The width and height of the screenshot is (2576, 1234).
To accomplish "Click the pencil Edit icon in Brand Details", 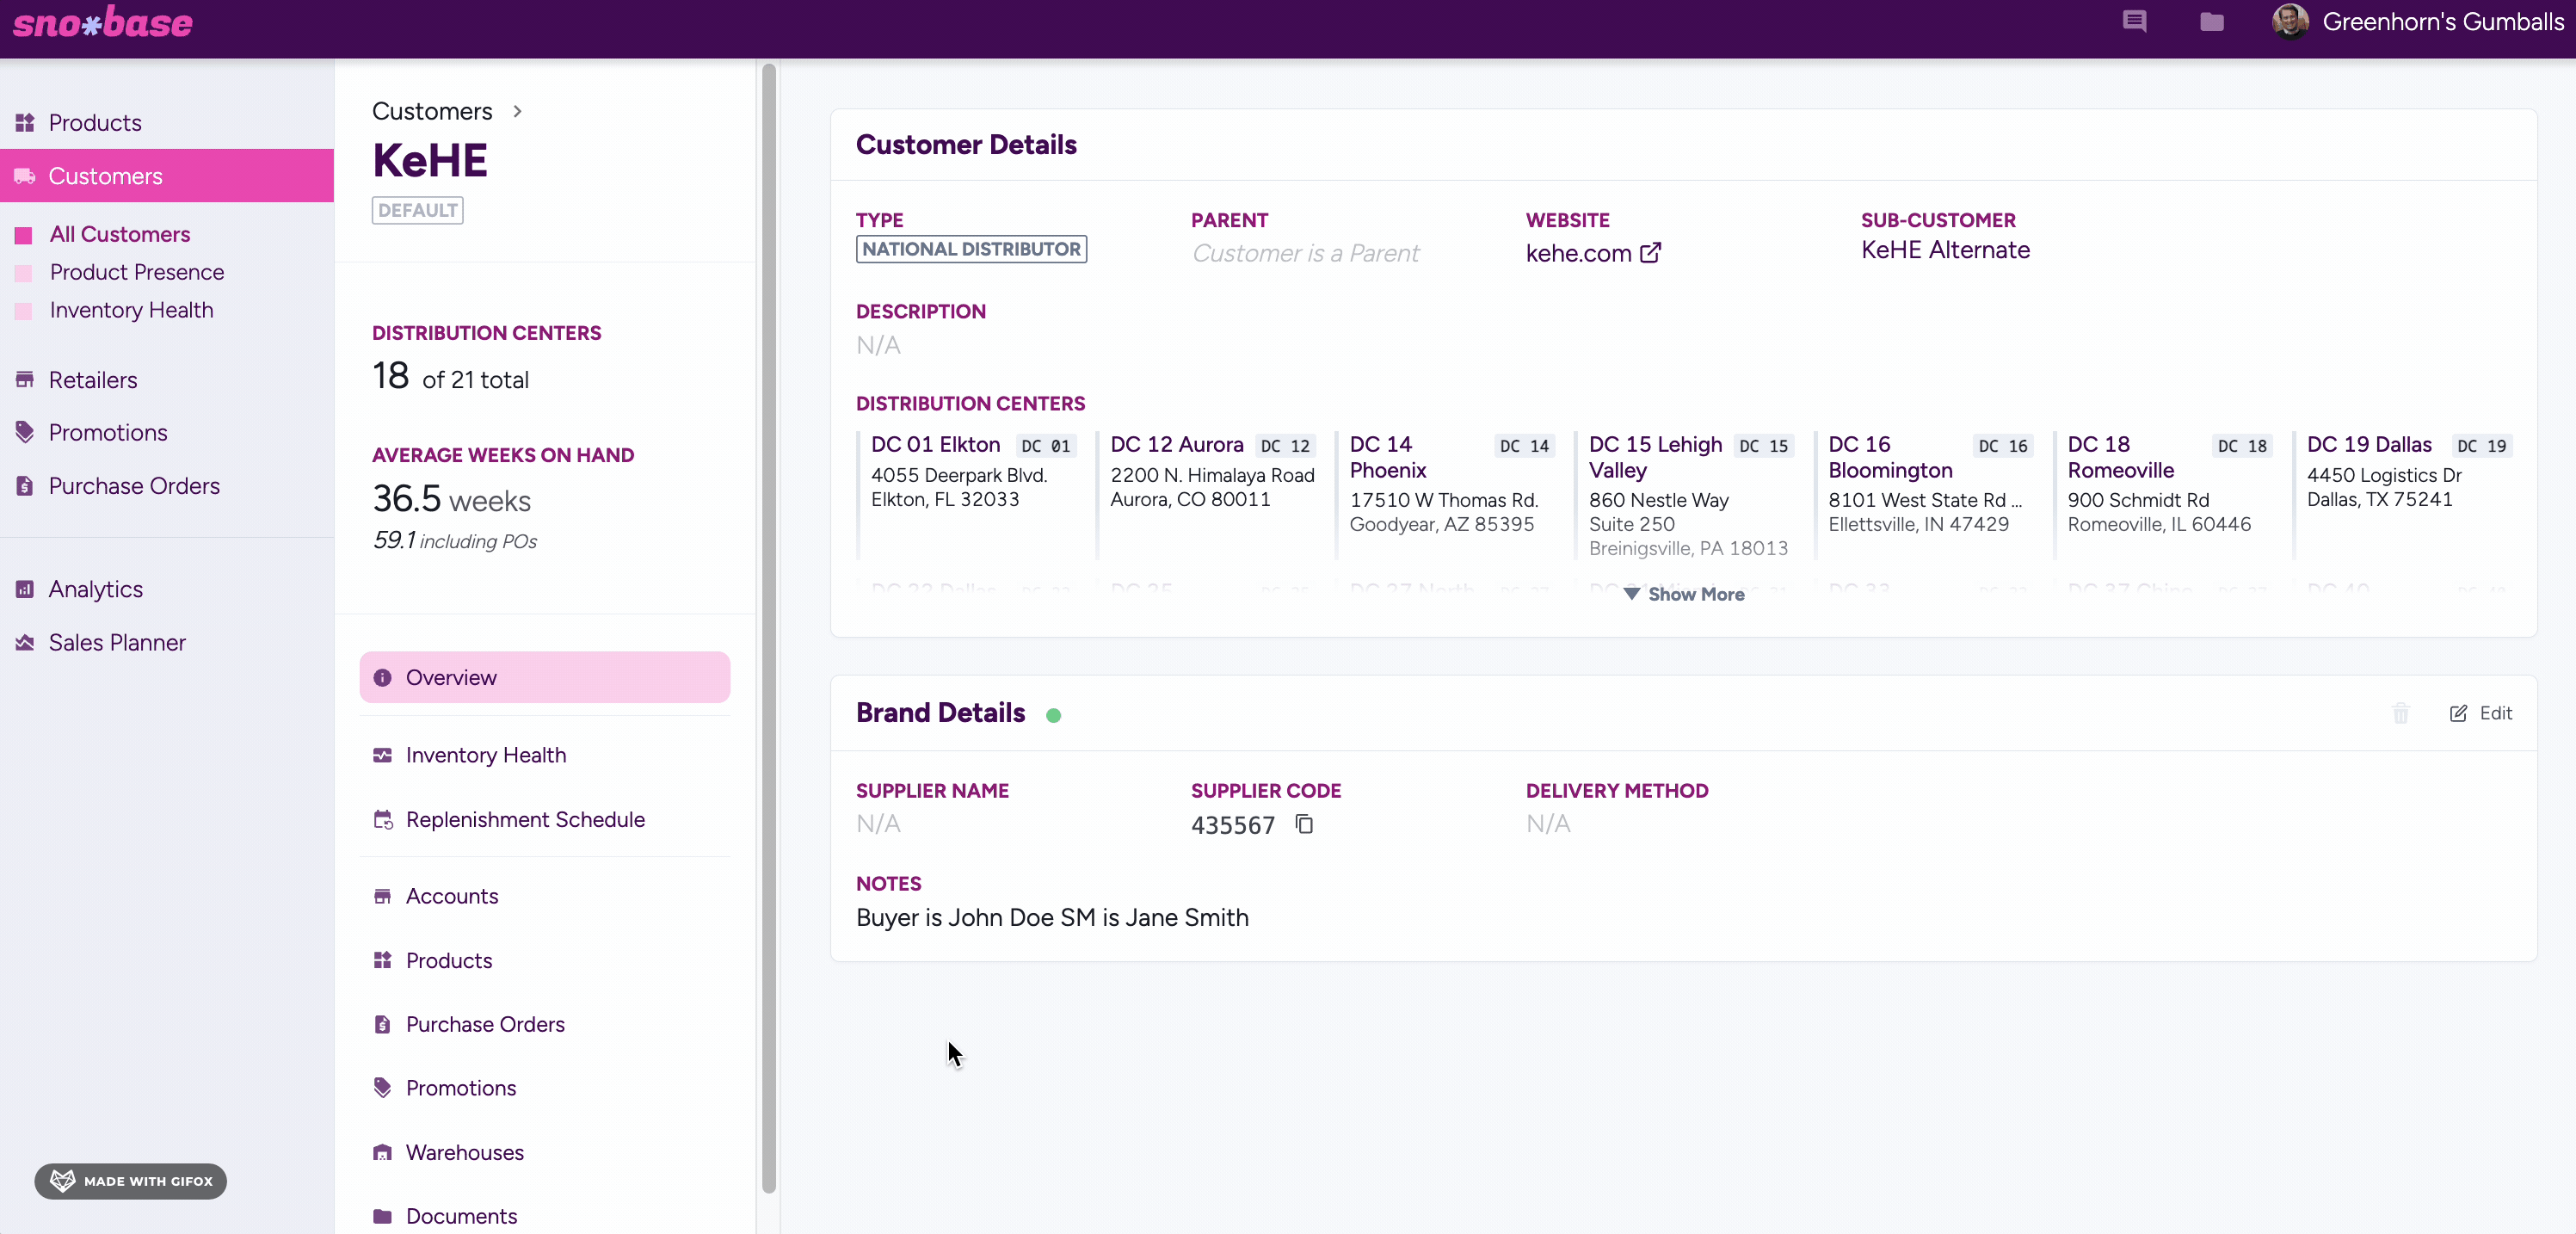I will click(x=2458, y=713).
